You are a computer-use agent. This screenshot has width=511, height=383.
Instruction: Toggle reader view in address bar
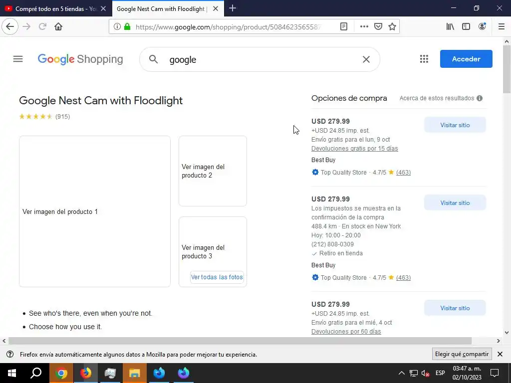coord(343,26)
